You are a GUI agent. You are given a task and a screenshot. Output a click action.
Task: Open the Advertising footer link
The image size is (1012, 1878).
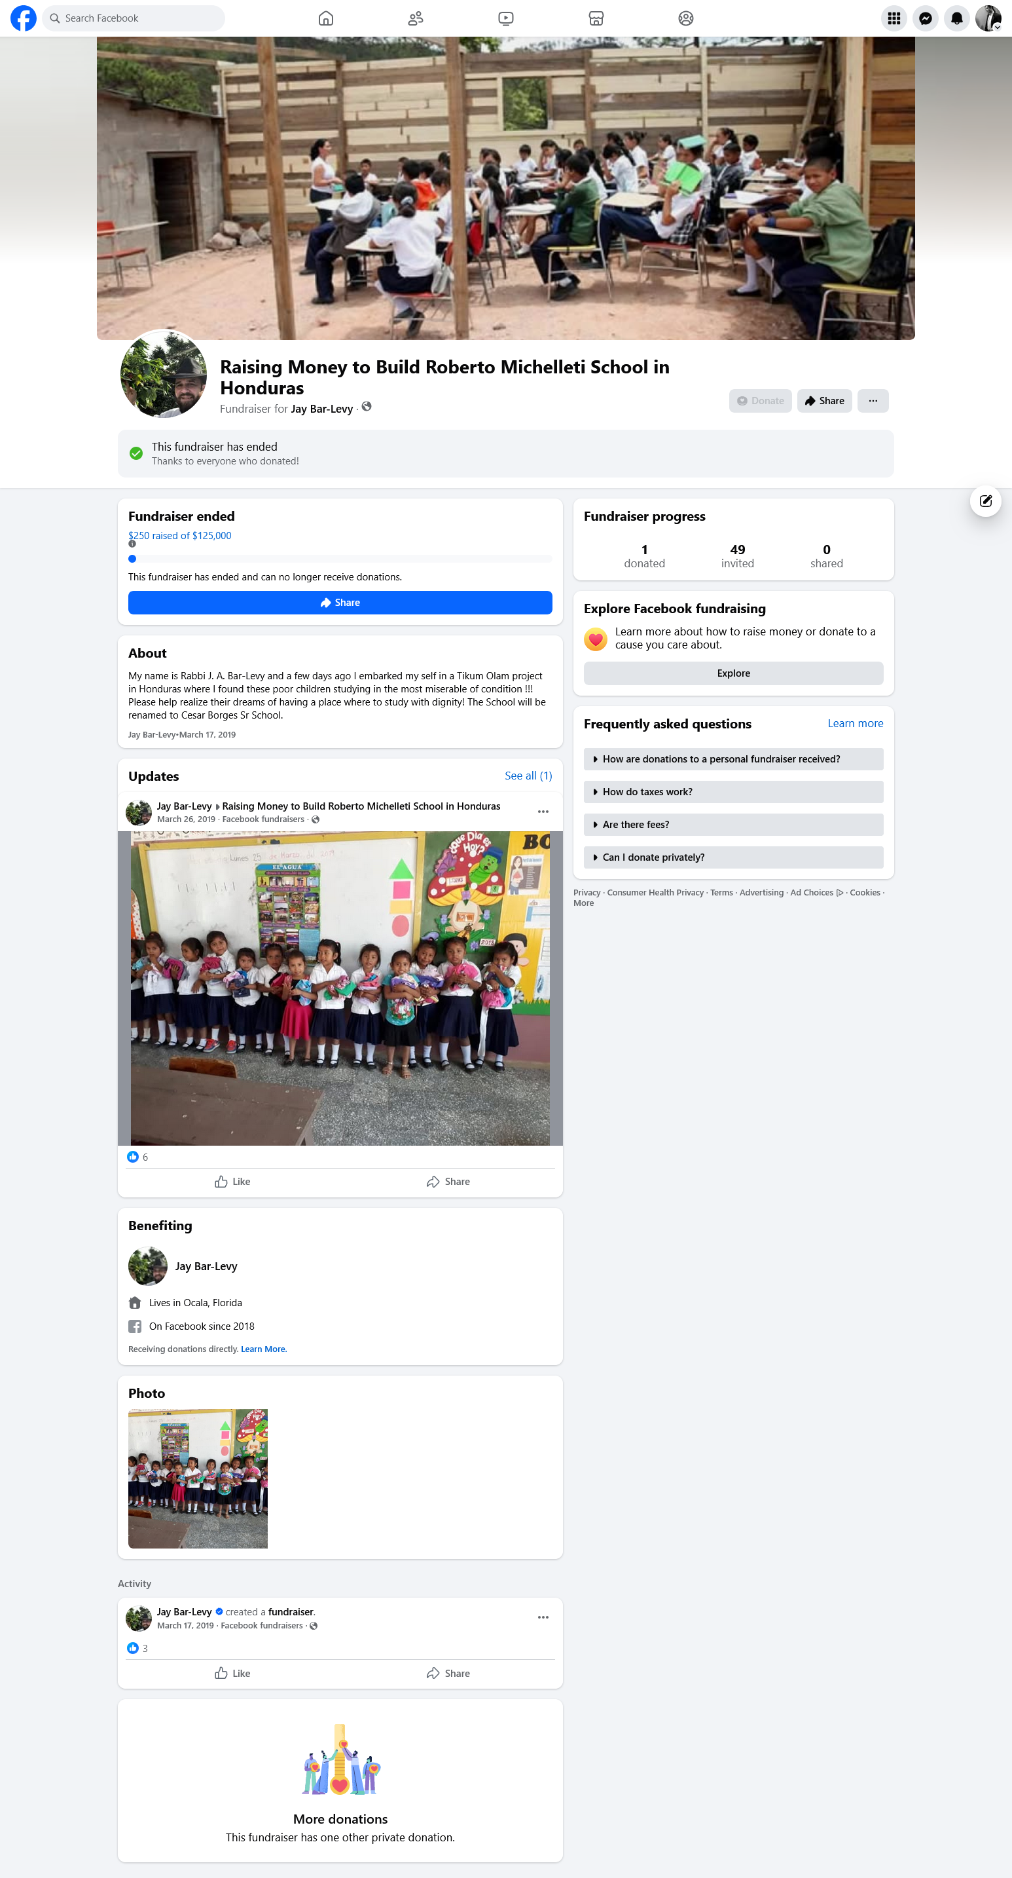761,892
